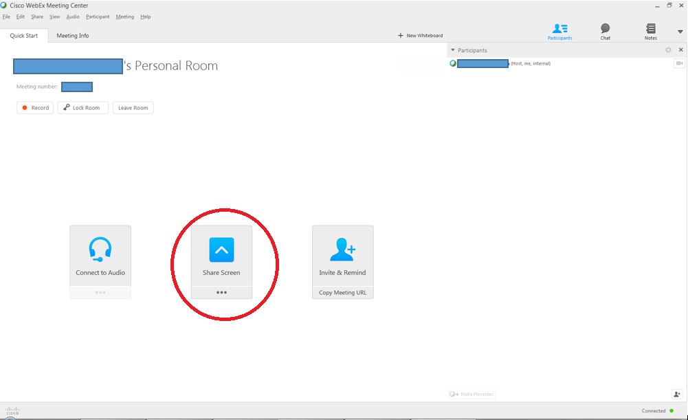
Task: Click the WebEx app icon in title bar
Action: pyautogui.click(x=3, y=5)
